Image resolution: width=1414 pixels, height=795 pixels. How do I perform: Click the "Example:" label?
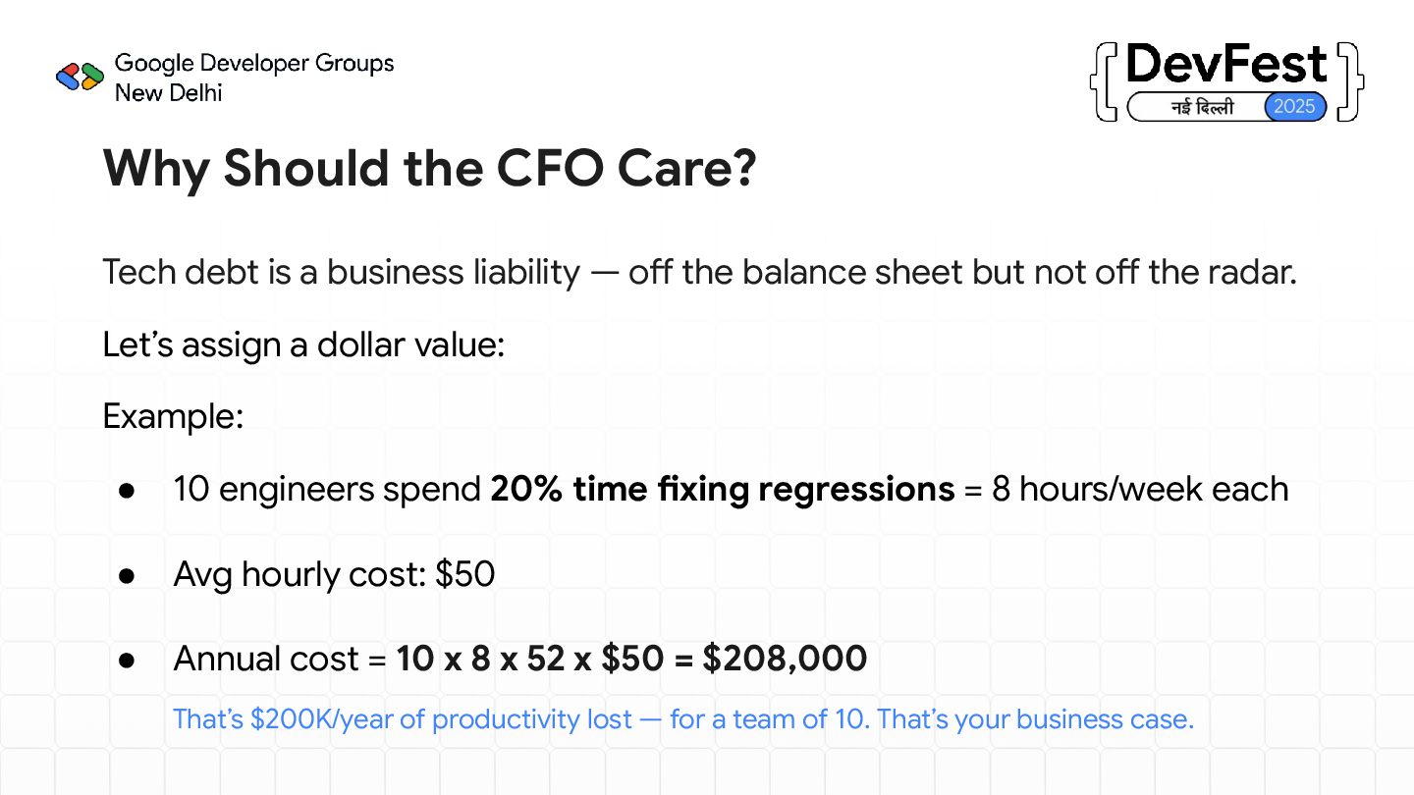[x=173, y=416]
